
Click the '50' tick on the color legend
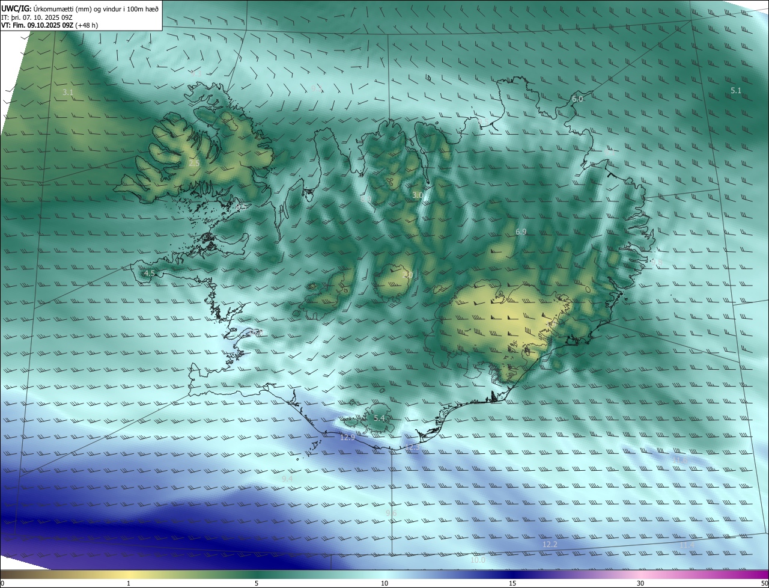click(x=764, y=583)
